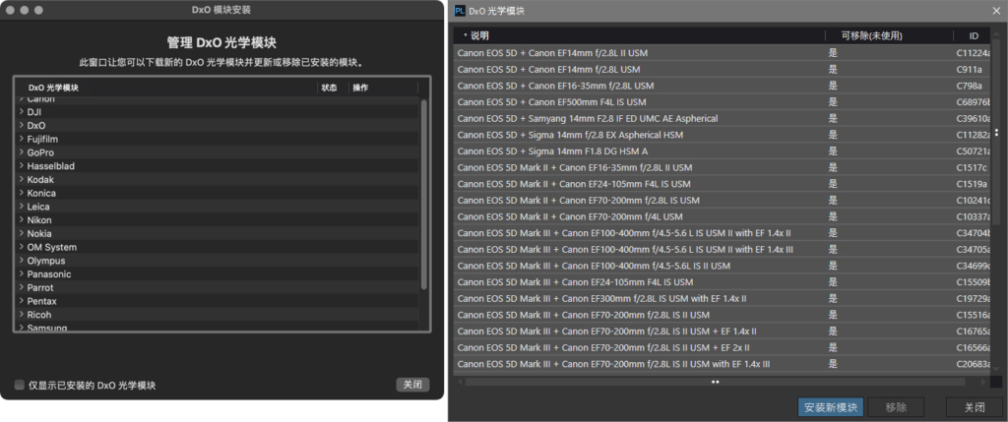Click the 操作 column header
Viewport: 1008px width, 422px height.
pos(383,88)
